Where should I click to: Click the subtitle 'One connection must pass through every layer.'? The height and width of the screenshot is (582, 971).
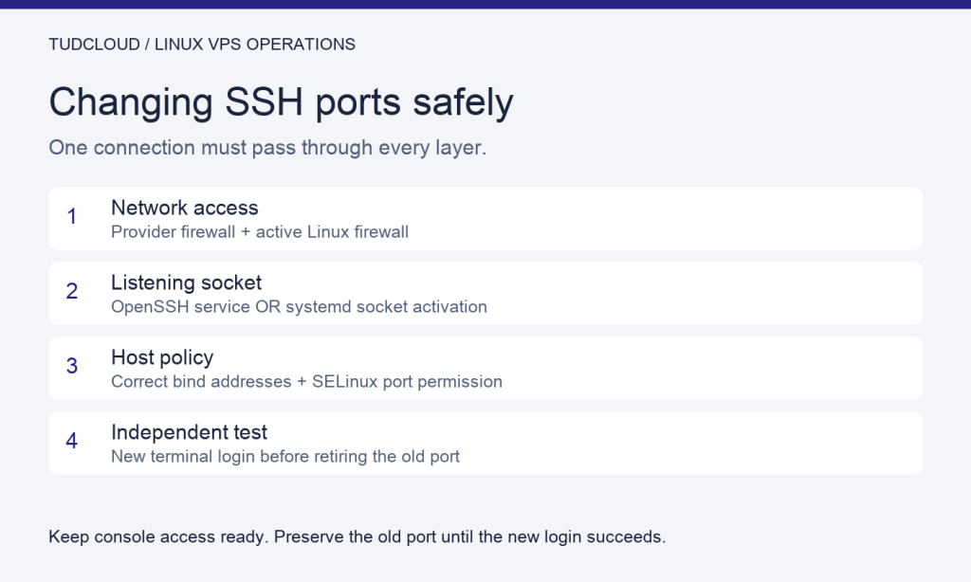267,148
